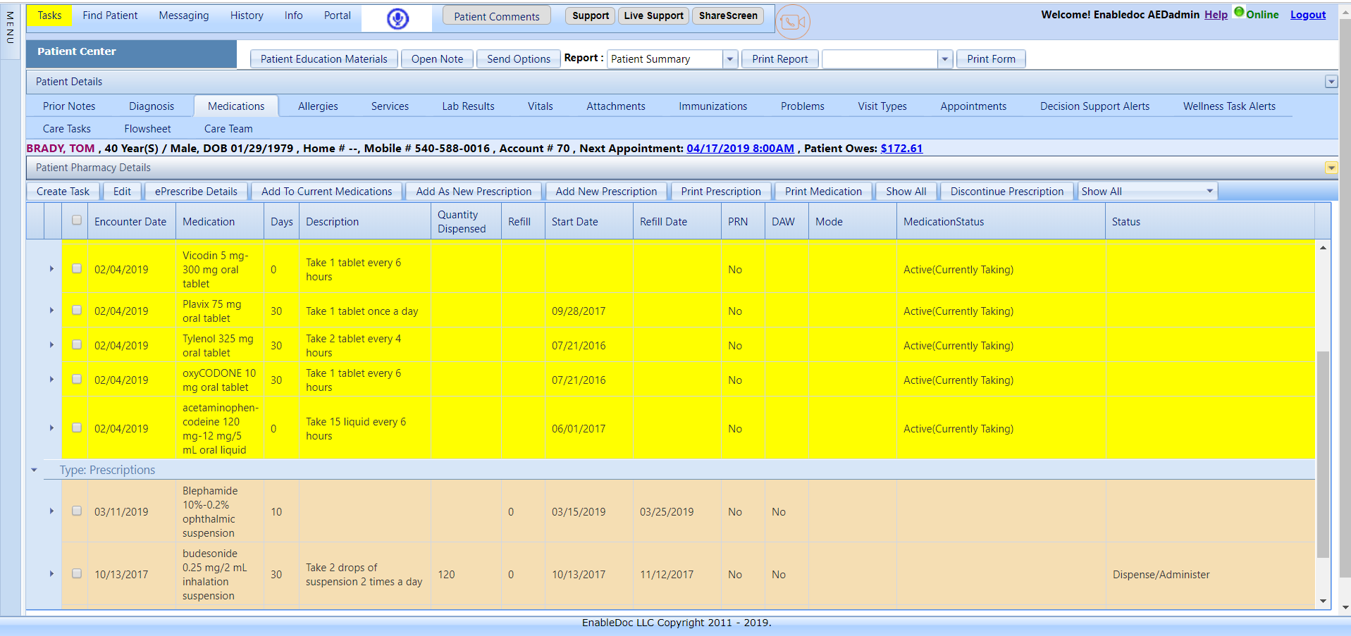Screen dimensions: 1351x636
Task: Click the Print Medication button
Action: [823, 192]
